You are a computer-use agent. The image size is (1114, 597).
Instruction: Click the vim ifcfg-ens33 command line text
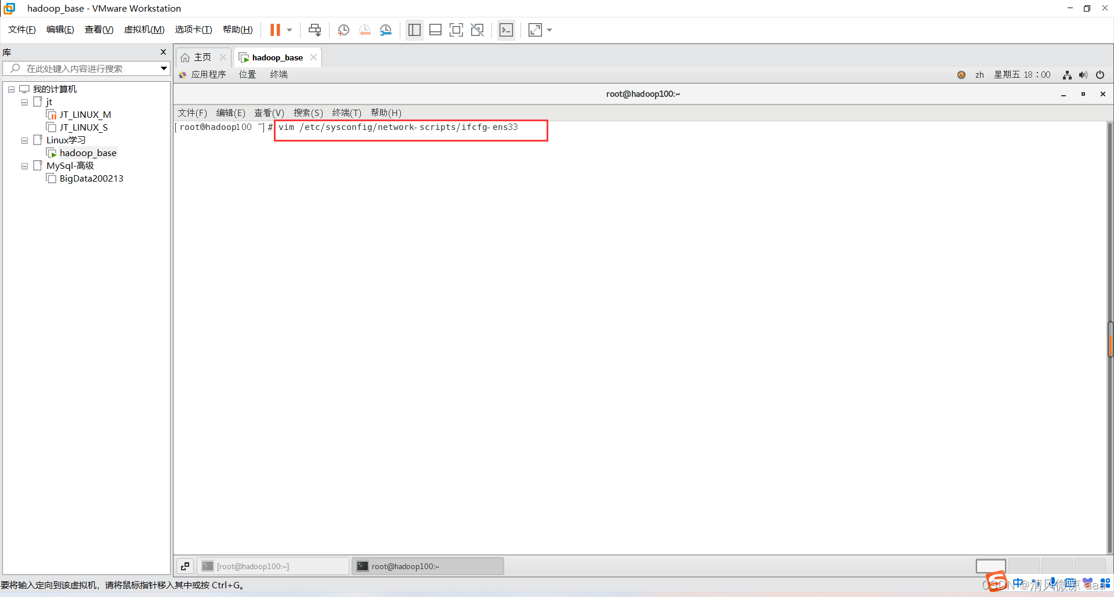[398, 127]
